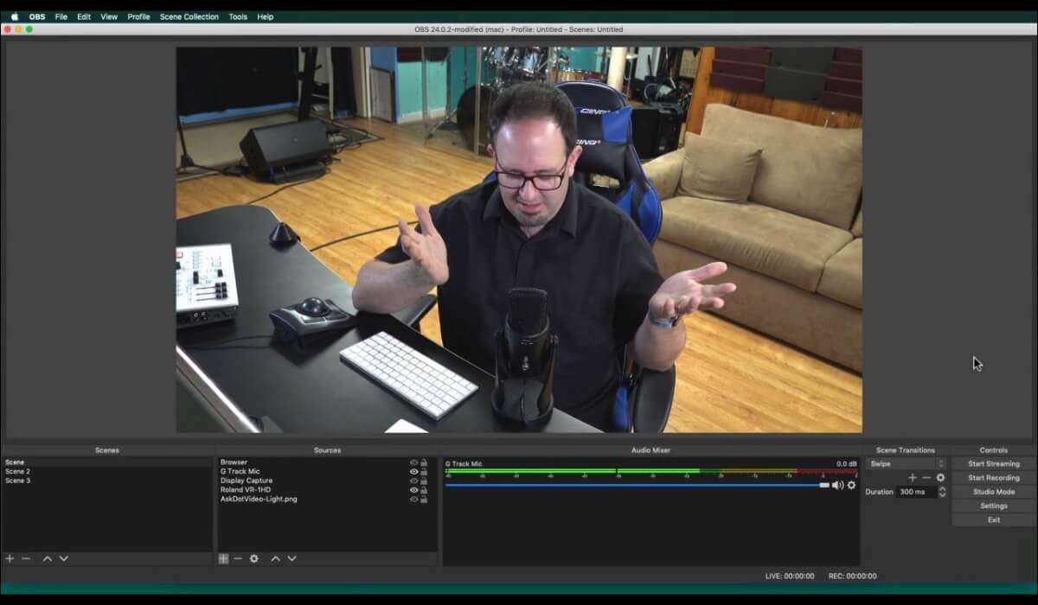Toggle lock on G Track Mic source
The width and height of the screenshot is (1038, 605).
tap(424, 472)
